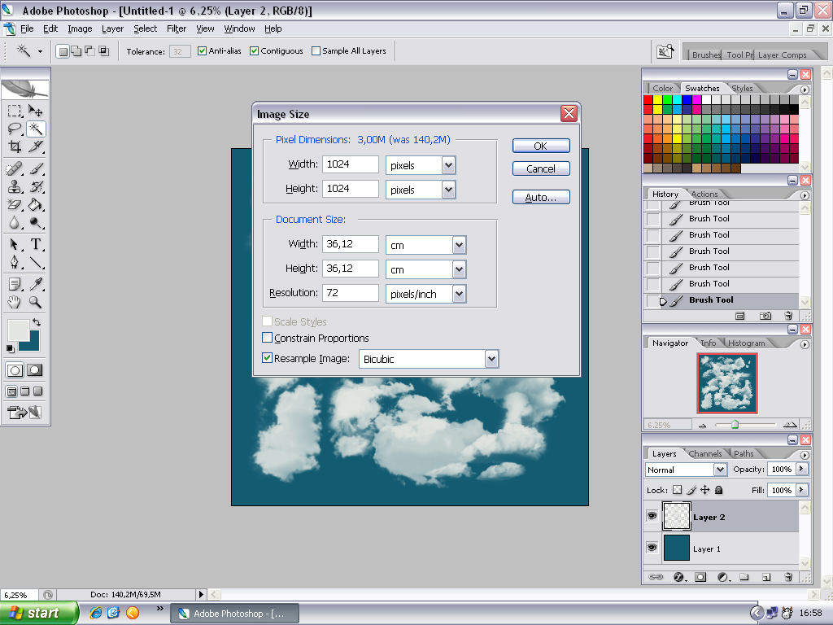The image size is (833, 625).
Task: Select the Type tool
Action: [36, 244]
